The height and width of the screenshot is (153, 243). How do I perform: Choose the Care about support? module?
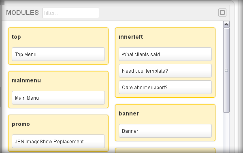[165, 87]
